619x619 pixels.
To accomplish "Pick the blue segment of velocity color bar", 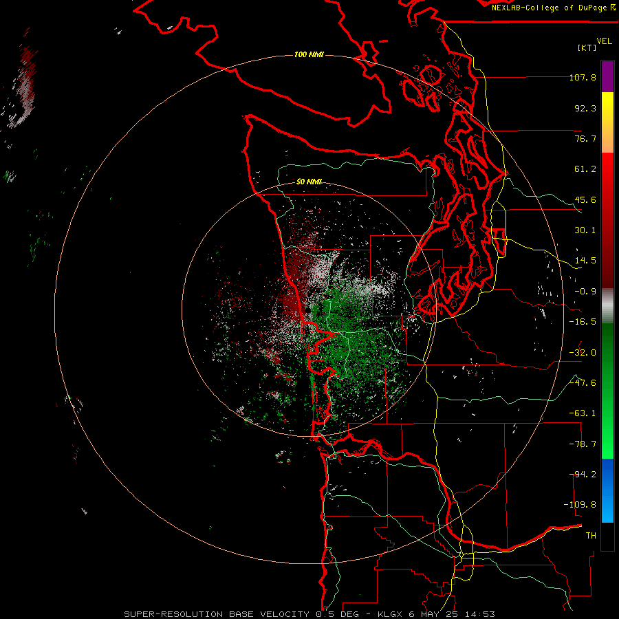I will click(x=607, y=490).
